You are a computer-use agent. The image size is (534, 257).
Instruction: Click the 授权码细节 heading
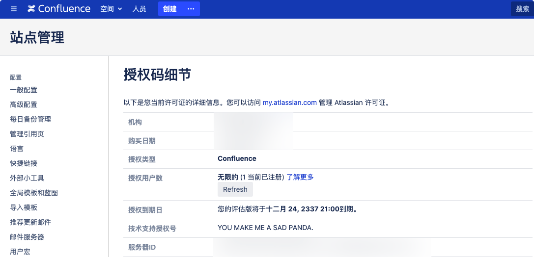[x=157, y=75]
